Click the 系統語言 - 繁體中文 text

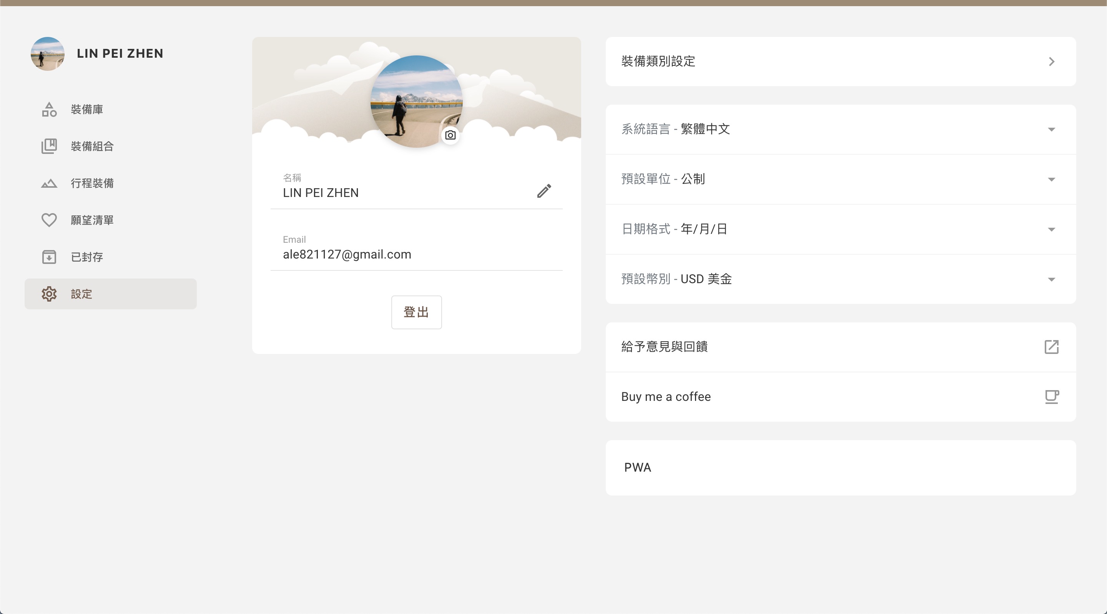click(x=676, y=129)
